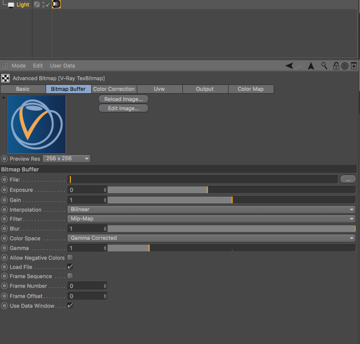Viewport: 360px width, 344px height.
Task: Click the animation dot beside Frame Number
Action: pos(4,286)
